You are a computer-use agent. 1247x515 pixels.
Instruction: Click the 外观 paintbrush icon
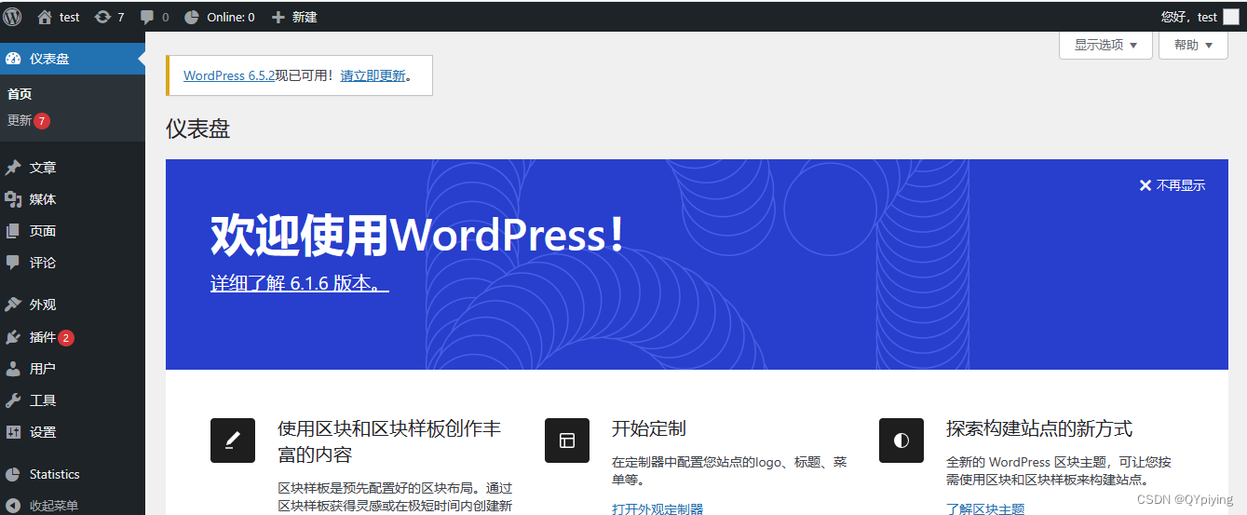tap(13, 305)
